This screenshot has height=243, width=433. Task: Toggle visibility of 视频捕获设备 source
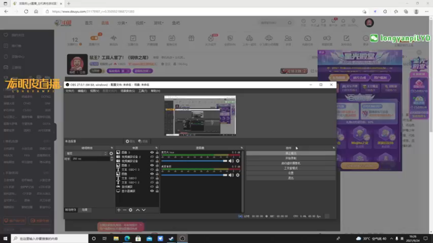[x=152, y=161]
